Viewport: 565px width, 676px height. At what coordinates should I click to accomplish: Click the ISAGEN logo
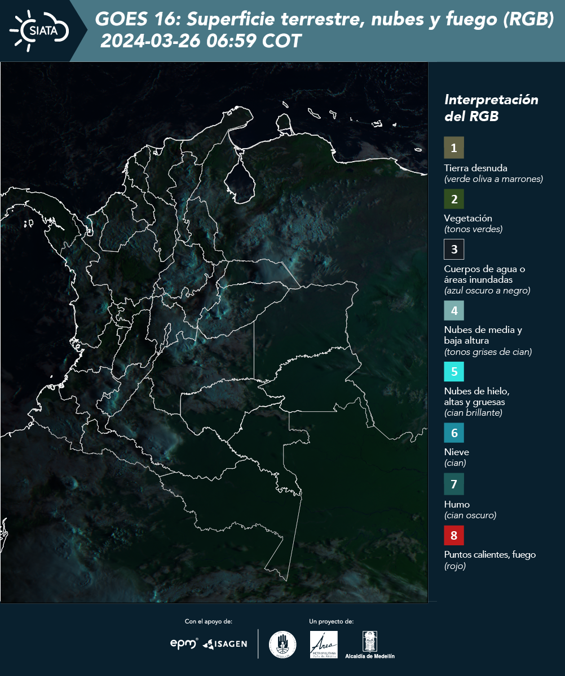[x=224, y=643]
